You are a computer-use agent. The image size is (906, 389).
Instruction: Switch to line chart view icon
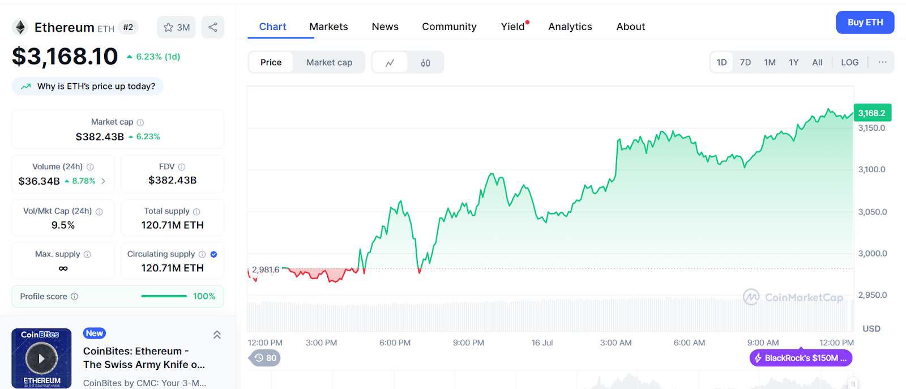coord(390,62)
